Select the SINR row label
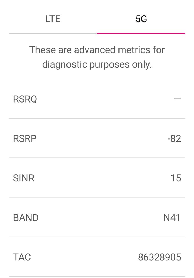The width and height of the screenshot is (194, 278). [24, 178]
